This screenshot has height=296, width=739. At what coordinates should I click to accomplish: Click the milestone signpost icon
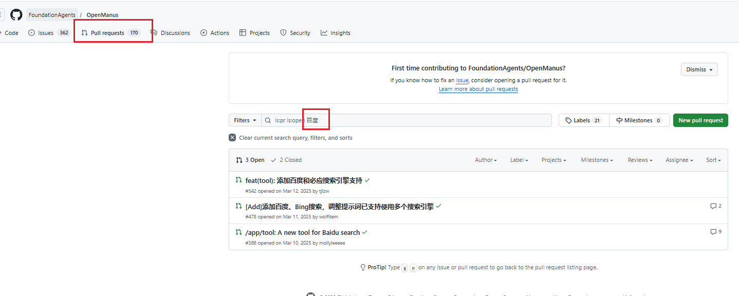tap(620, 120)
